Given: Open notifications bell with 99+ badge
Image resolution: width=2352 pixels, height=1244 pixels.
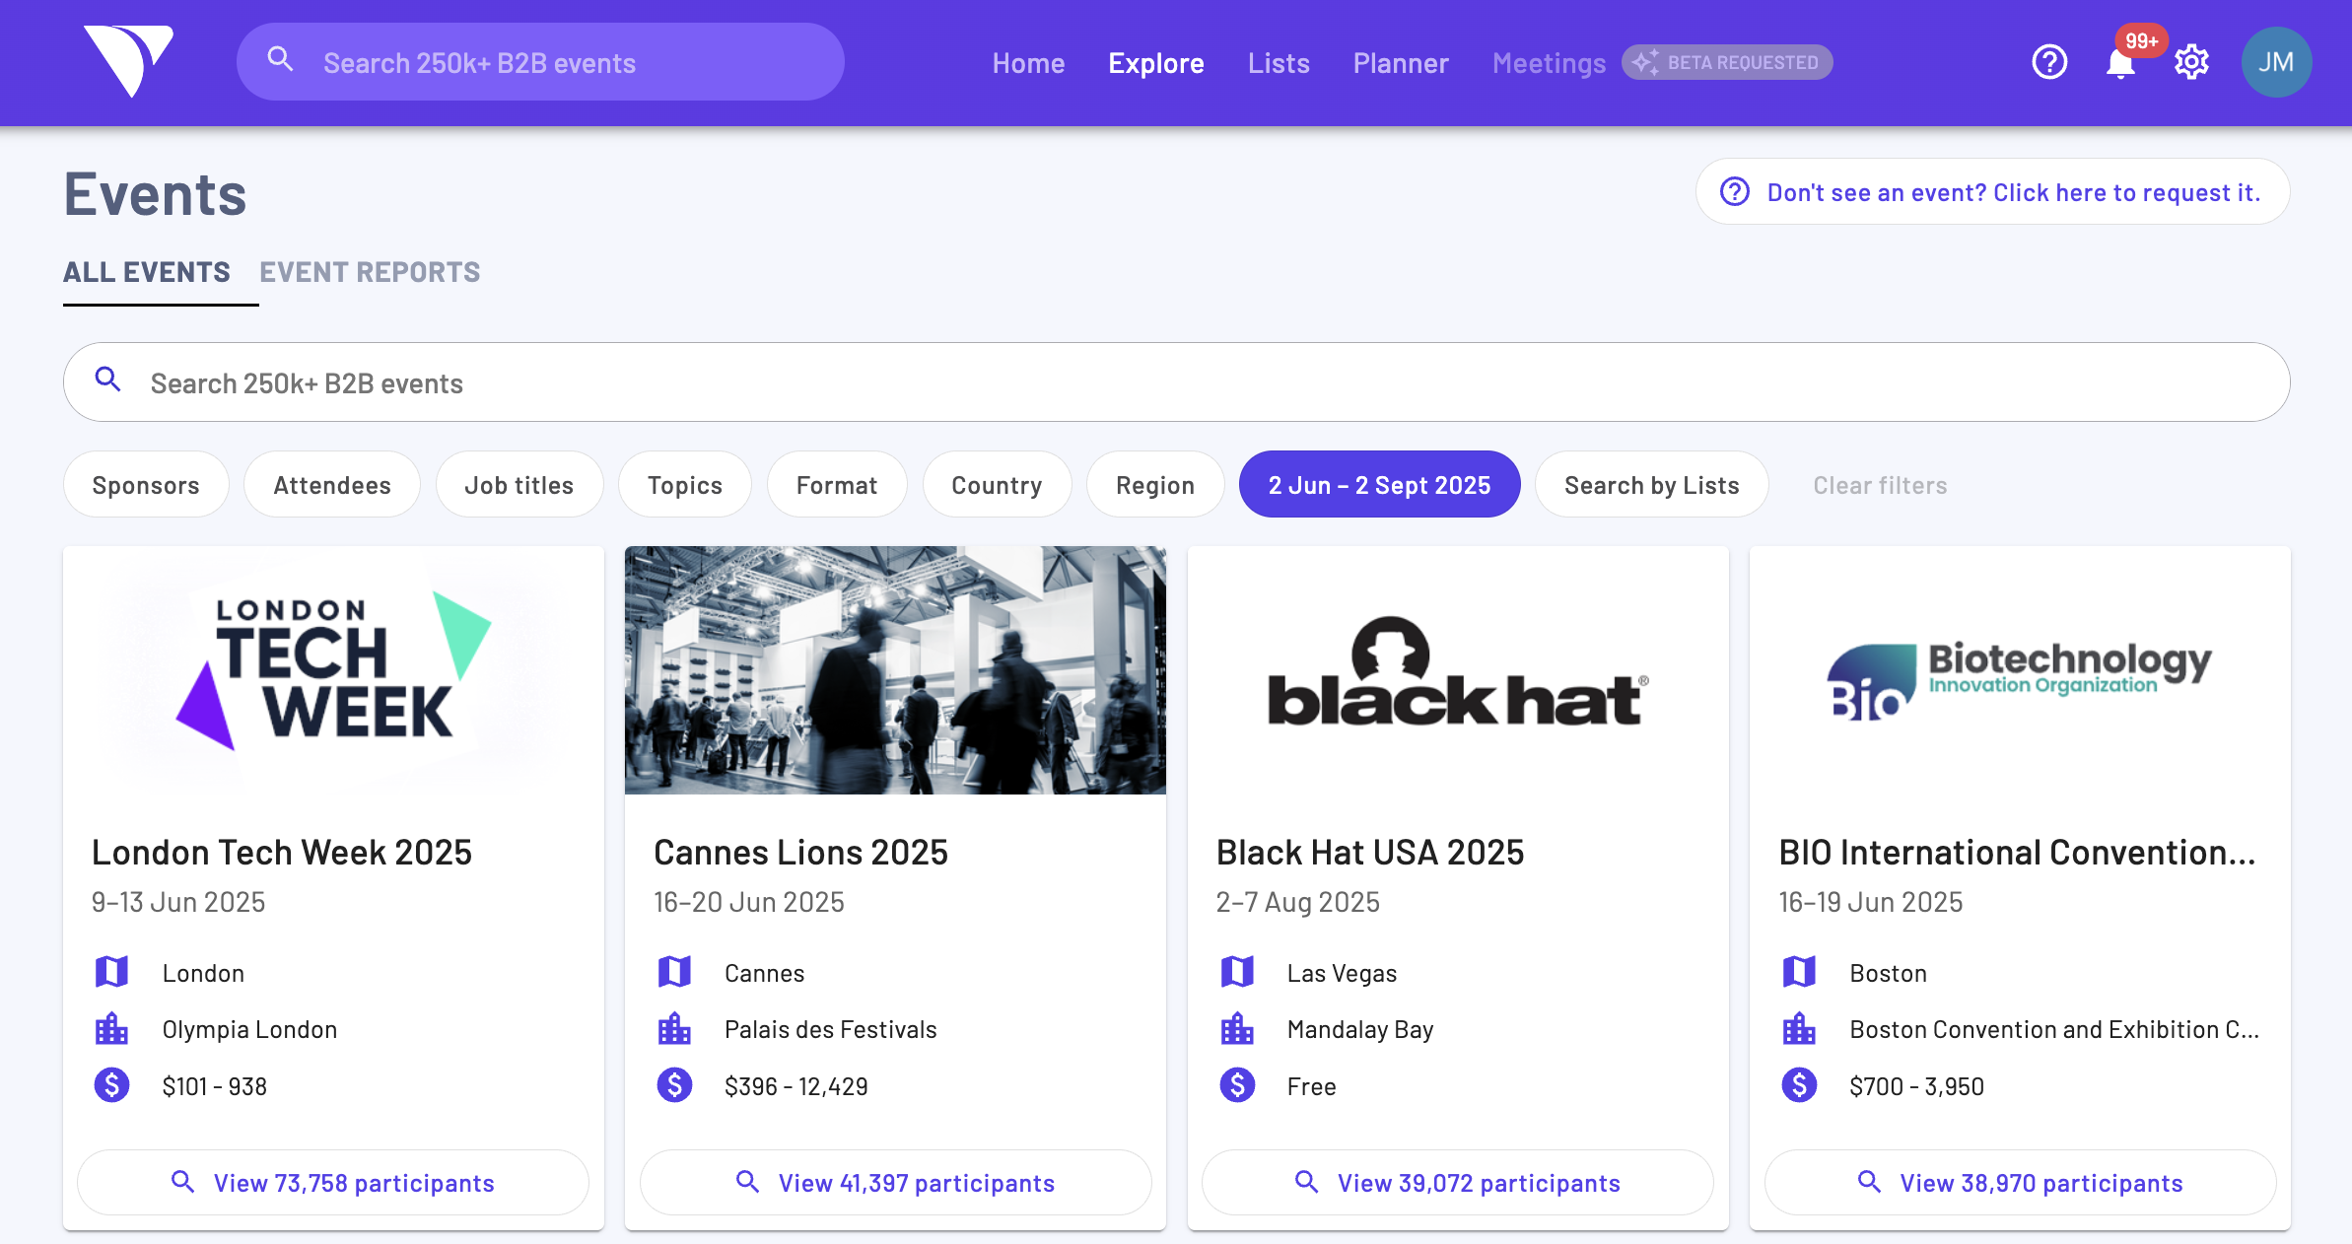Looking at the screenshot, I should [x=2120, y=64].
